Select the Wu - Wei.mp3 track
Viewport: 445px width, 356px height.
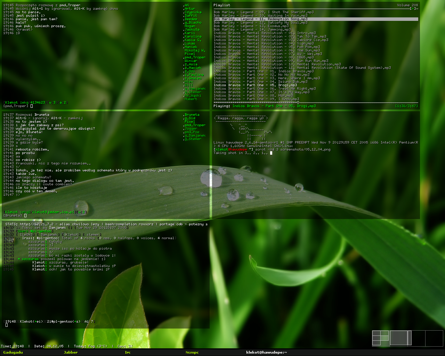click(268, 54)
